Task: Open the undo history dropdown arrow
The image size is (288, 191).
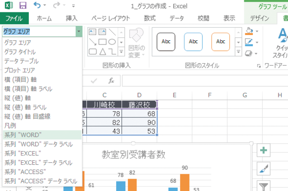Action: point(45,5)
